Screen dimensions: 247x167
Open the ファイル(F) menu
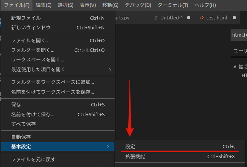17,5
